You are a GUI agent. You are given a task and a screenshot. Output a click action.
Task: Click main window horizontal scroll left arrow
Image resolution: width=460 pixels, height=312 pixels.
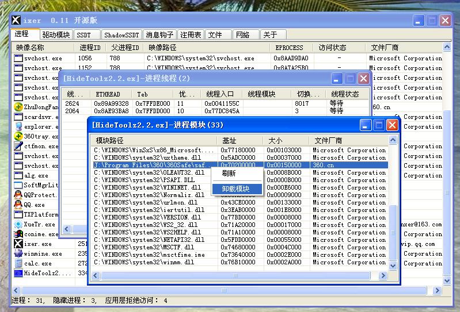coord(16,290)
